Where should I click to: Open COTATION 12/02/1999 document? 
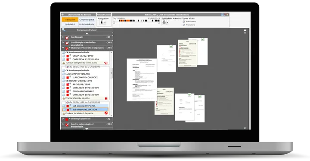tap(86, 59)
